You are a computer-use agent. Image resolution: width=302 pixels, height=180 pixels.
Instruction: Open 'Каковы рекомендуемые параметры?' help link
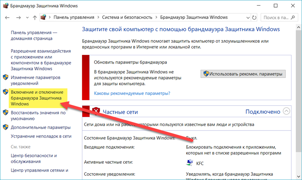pos(132,93)
